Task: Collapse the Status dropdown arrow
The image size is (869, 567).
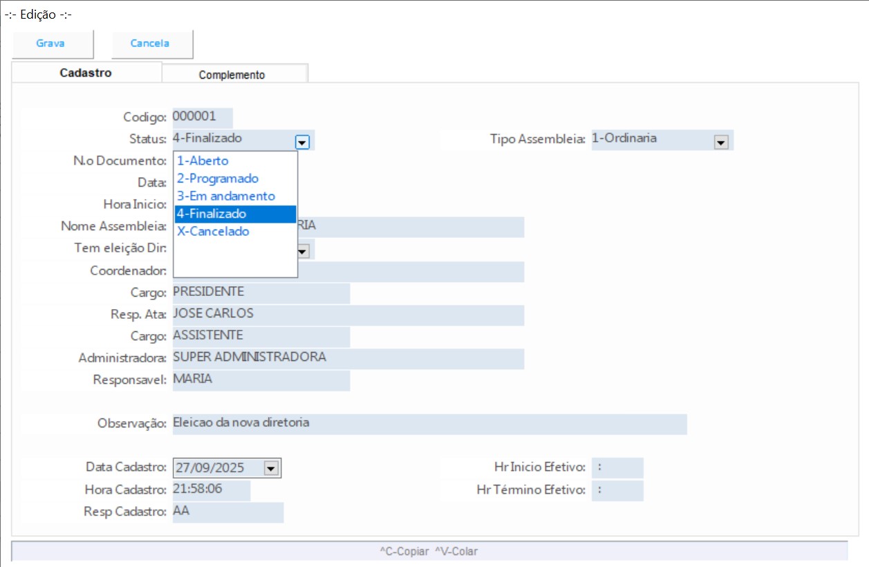Action: pyautogui.click(x=302, y=141)
